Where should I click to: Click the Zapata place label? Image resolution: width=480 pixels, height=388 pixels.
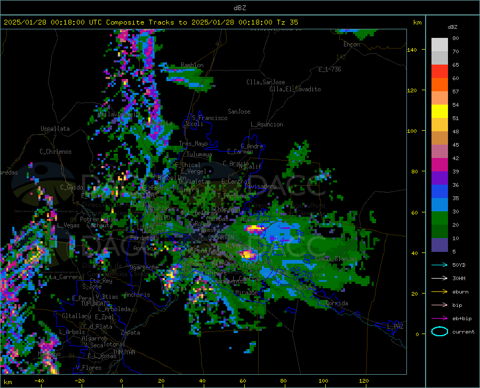pyautogui.click(x=131, y=332)
